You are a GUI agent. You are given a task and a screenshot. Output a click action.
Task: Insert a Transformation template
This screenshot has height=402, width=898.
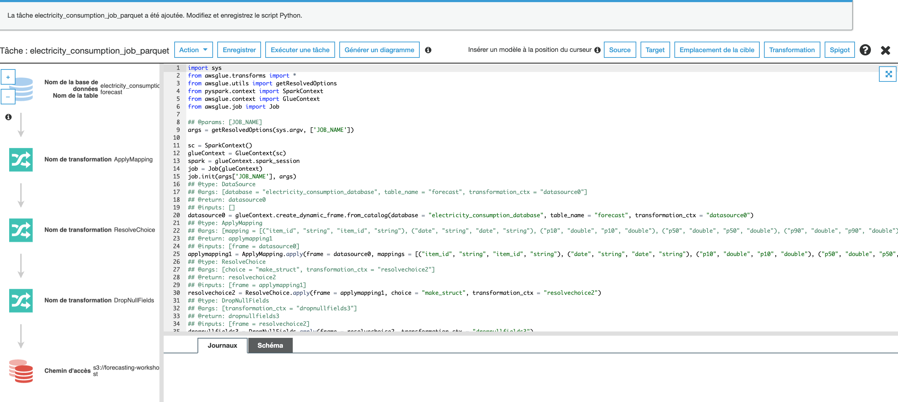click(x=791, y=50)
